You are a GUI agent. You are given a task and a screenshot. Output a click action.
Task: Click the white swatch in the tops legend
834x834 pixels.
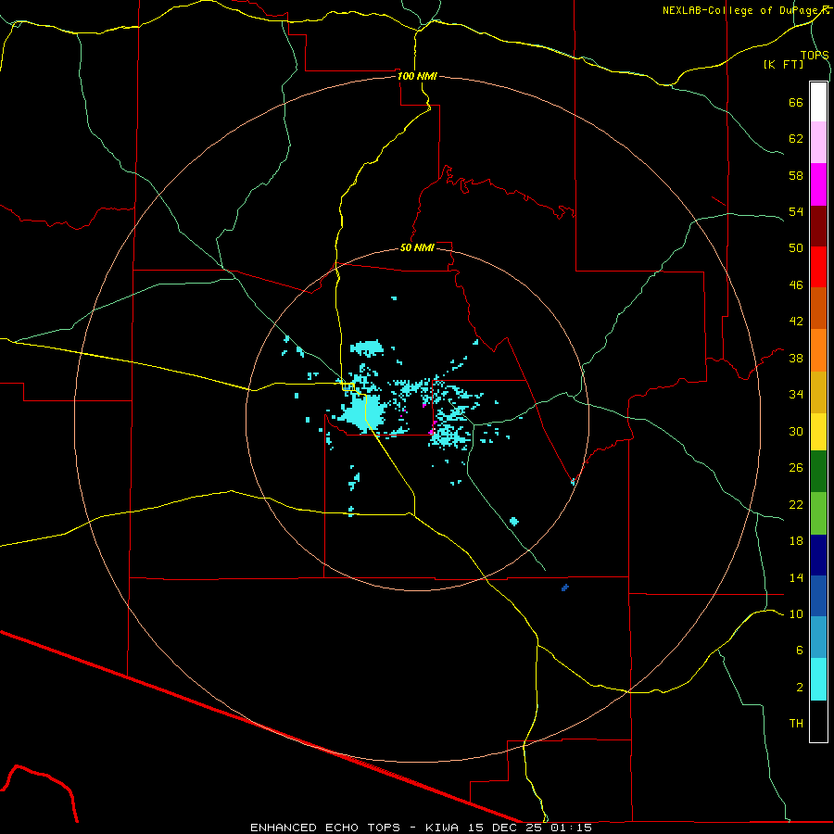pyautogui.click(x=818, y=102)
